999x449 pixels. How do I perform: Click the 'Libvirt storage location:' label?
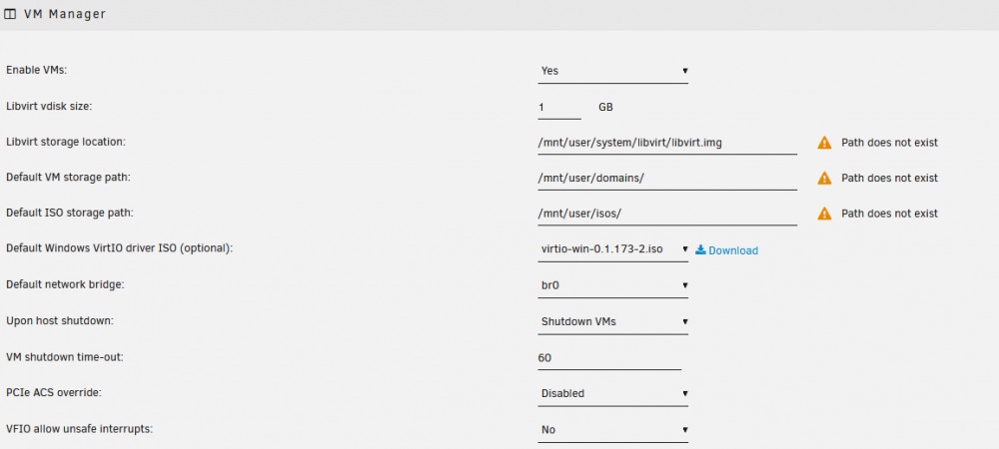point(66,142)
